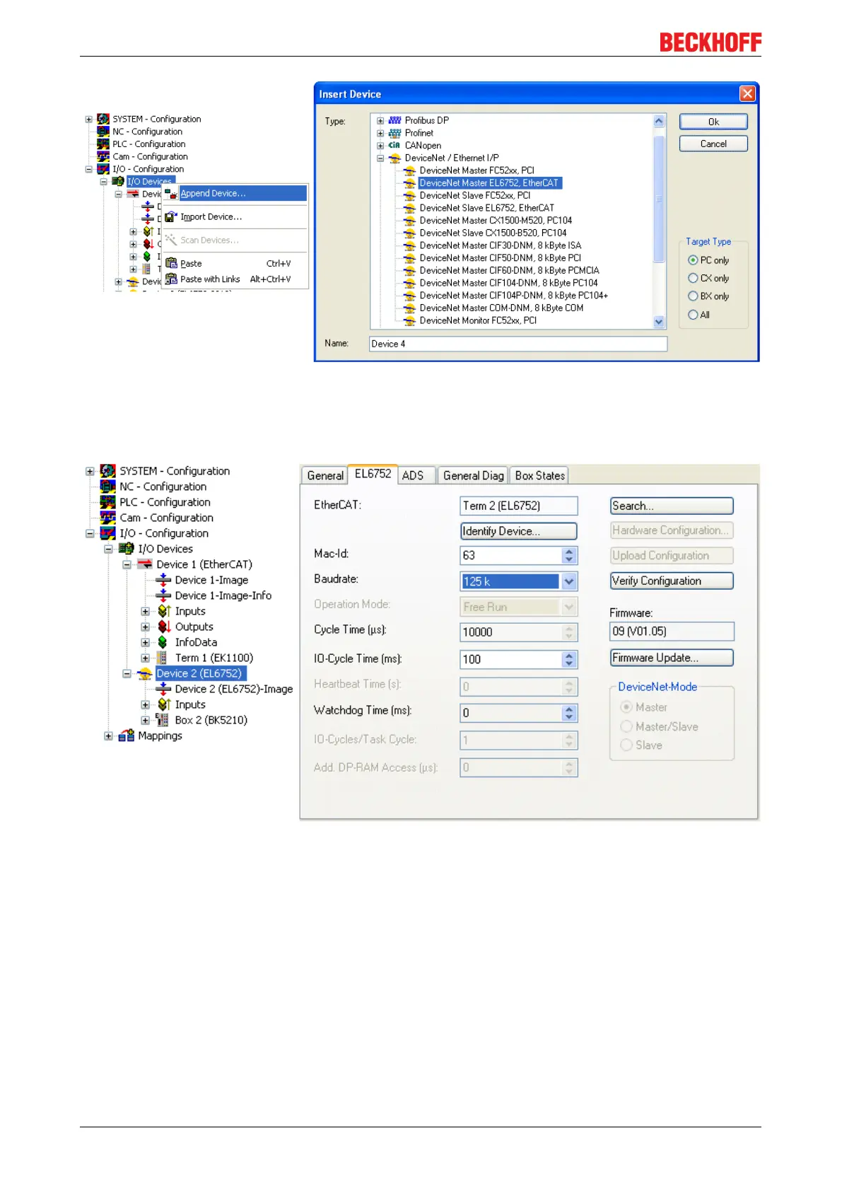Click the Identify Device button
This screenshot has height=1191, width=842.
(x=519, y=531)
